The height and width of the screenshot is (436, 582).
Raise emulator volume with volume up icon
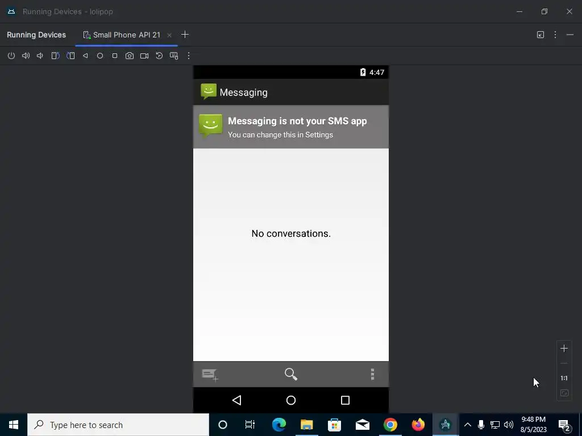[x=26, y=56]
